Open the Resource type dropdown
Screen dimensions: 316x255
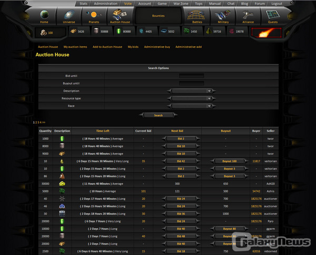click(x=191, y=98)
